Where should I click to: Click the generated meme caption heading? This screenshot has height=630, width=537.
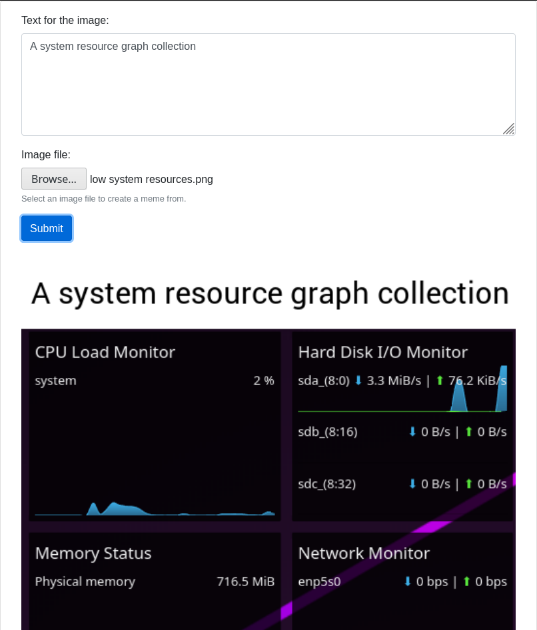pyautogui.click(x=270, y=293)
